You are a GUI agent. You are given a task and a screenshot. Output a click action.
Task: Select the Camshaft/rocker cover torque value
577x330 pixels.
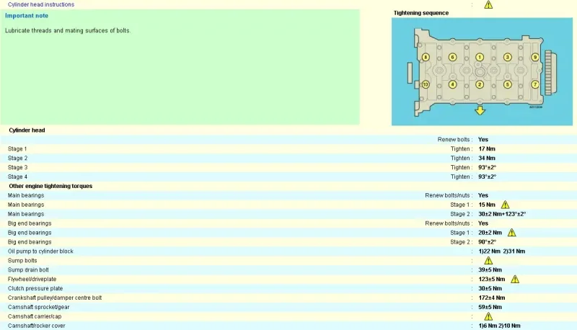coord(499,326)
